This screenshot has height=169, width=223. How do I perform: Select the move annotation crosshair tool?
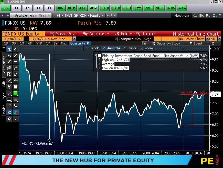[16, 81]
